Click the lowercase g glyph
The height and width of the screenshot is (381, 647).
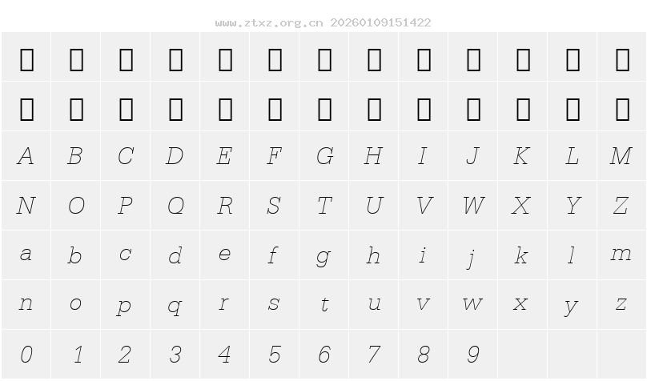(324, 256)
